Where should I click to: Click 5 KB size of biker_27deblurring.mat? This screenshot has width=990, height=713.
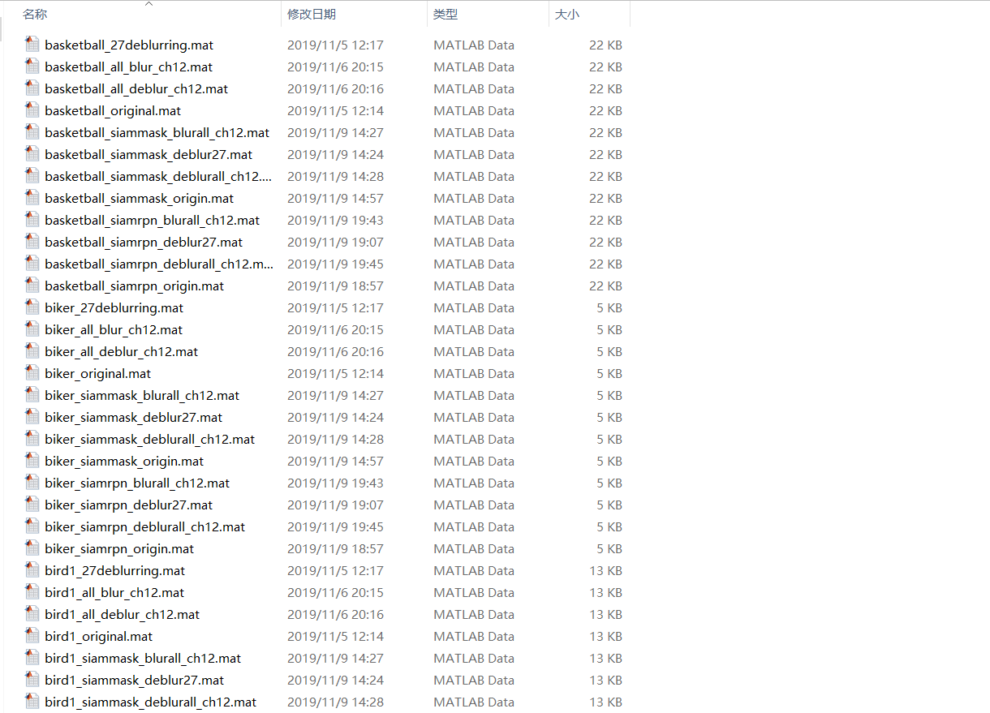[x=609, y=307]
